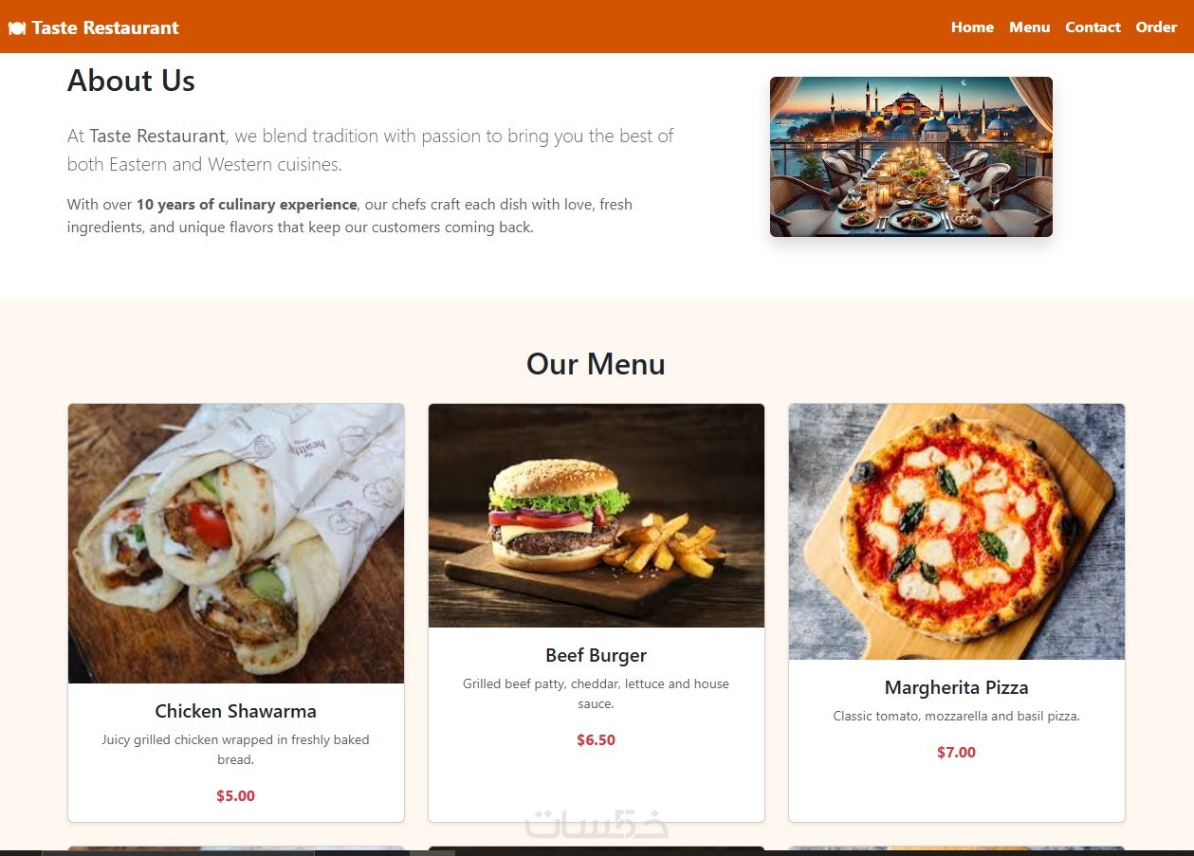Click the rooftop dining About Us image
The height and width of the screenshot is (856, 1194).
pos(911,156)
